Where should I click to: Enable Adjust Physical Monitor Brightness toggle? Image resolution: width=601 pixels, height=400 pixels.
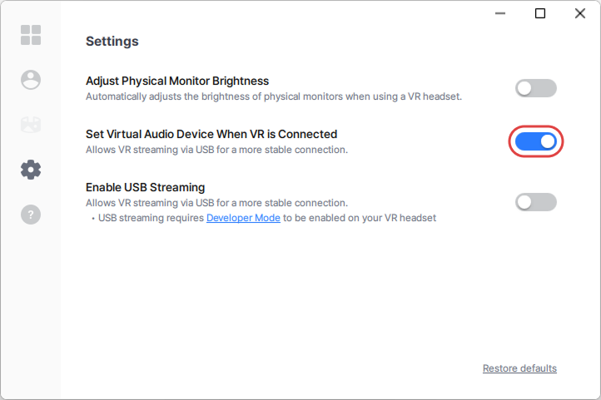point(535,88)
